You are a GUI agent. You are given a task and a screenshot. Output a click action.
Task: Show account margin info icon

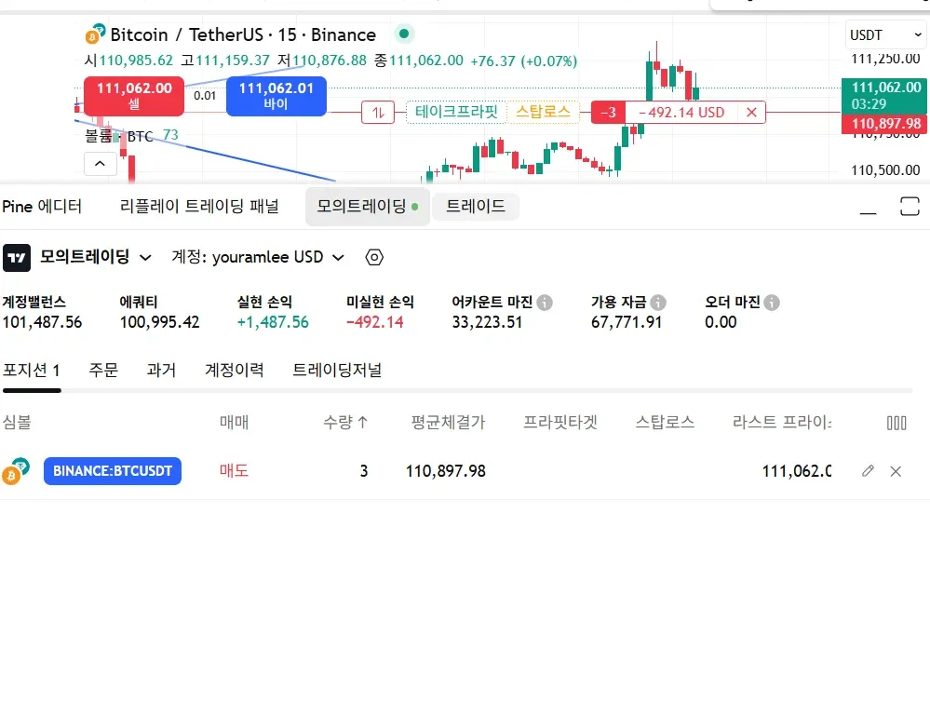pos(545,303)
